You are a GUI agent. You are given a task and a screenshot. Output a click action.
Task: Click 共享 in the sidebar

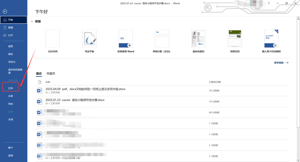click(10, 96)
